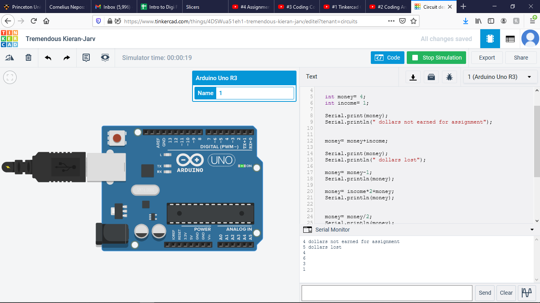Switch to the Slicers tab
540x303 pixels.
(x=206, y=7)
